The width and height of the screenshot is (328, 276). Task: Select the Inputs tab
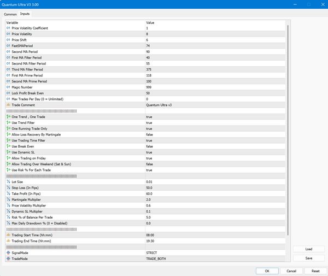pos(25,14)
